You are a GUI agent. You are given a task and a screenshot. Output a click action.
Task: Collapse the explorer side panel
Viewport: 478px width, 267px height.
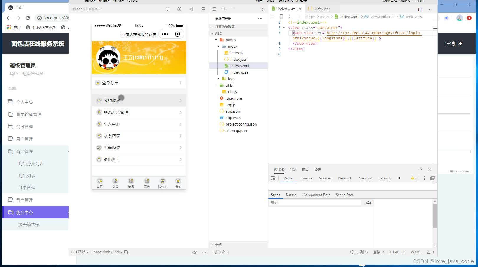(x=263, y=9)
